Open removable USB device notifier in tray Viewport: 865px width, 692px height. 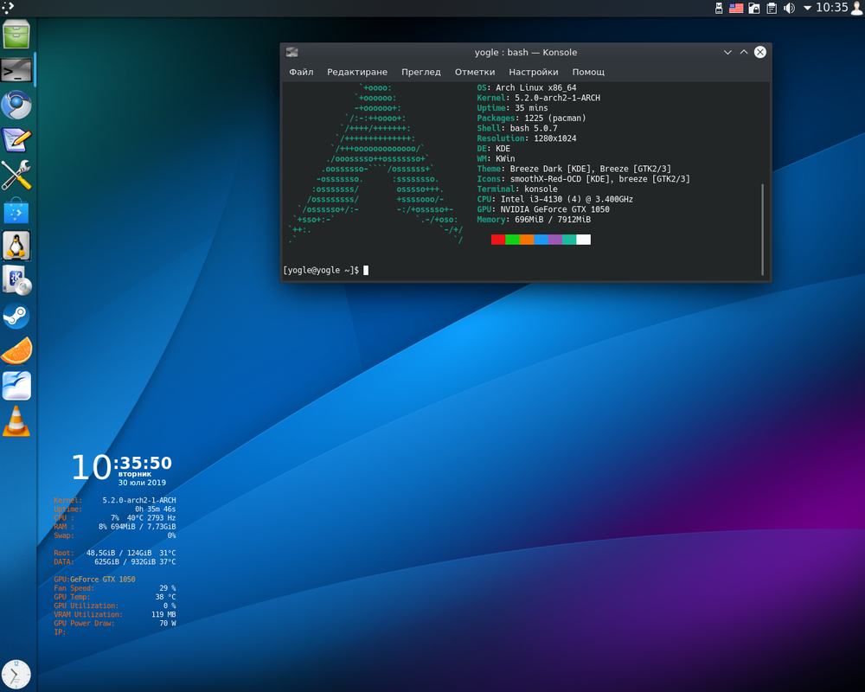tap(719, 8)
